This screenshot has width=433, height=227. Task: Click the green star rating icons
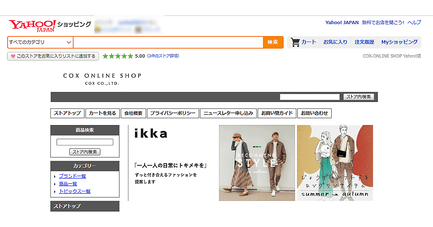pos(118,56)
